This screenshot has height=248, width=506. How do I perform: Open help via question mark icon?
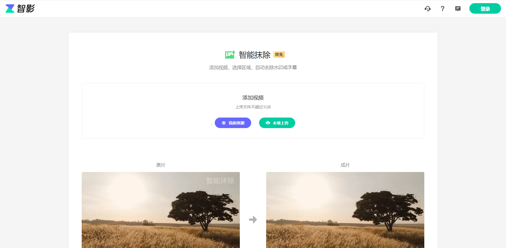pos(442,9)
